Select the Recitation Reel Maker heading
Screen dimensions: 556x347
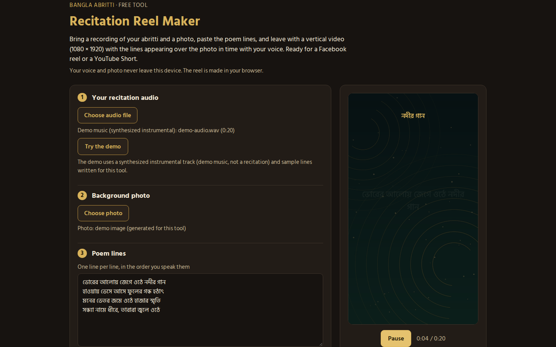click(135, 21)
